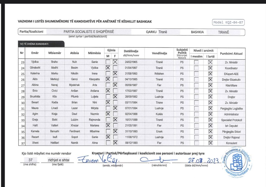Select the mother's name Kleopatra
This screenshot has height=187, width=266.
(x=95, y=79)
